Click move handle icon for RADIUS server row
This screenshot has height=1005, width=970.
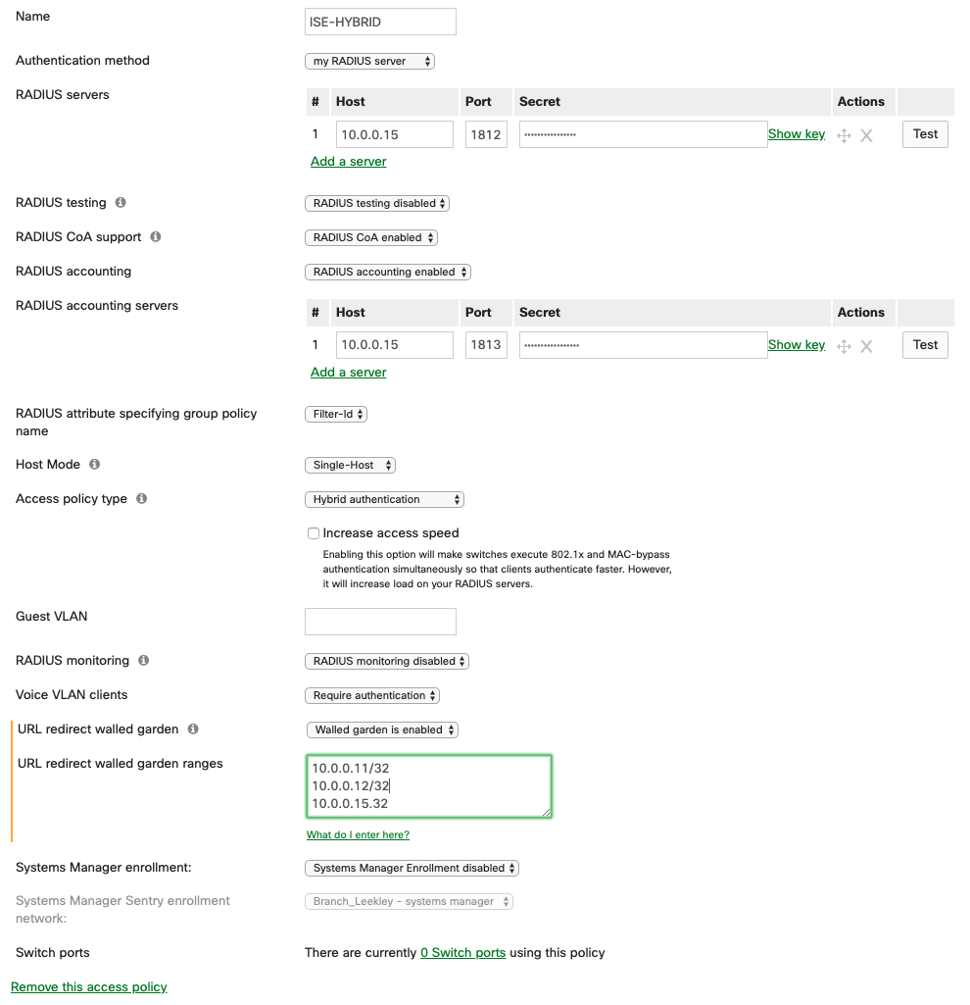coord(844,135)
